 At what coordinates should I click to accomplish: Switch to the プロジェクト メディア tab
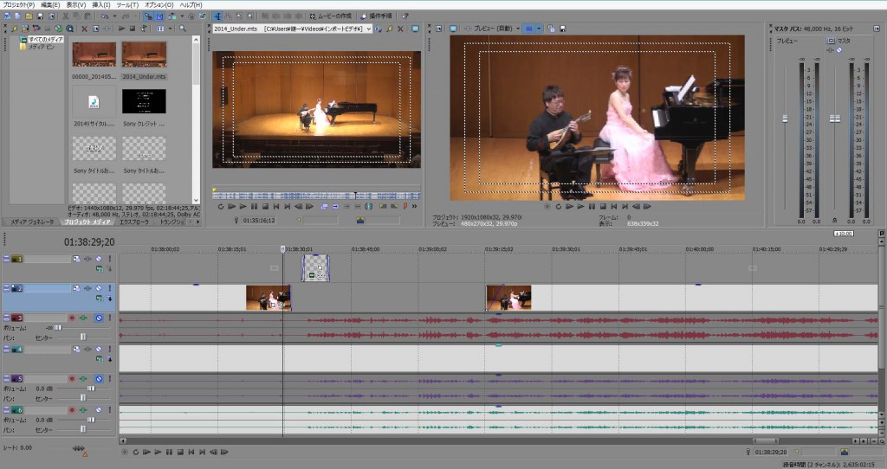pyautogui.click(x=87, y=222)
